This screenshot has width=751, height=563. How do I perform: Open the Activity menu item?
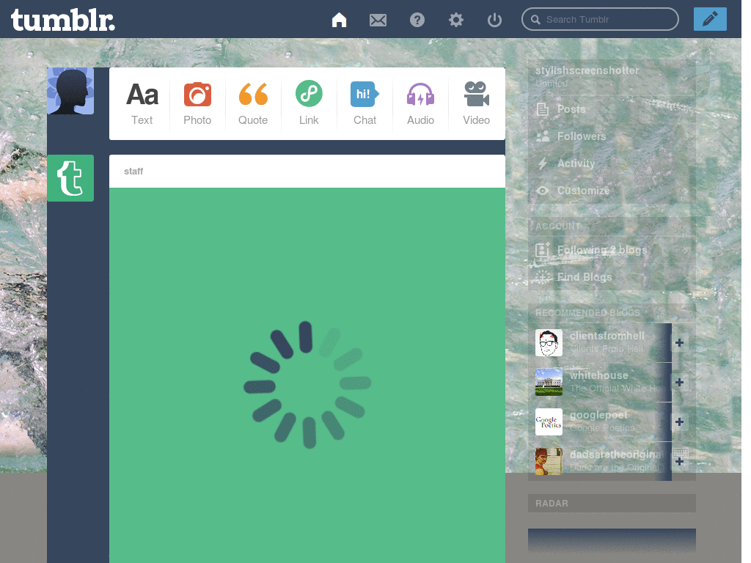[x=612, y=163]
